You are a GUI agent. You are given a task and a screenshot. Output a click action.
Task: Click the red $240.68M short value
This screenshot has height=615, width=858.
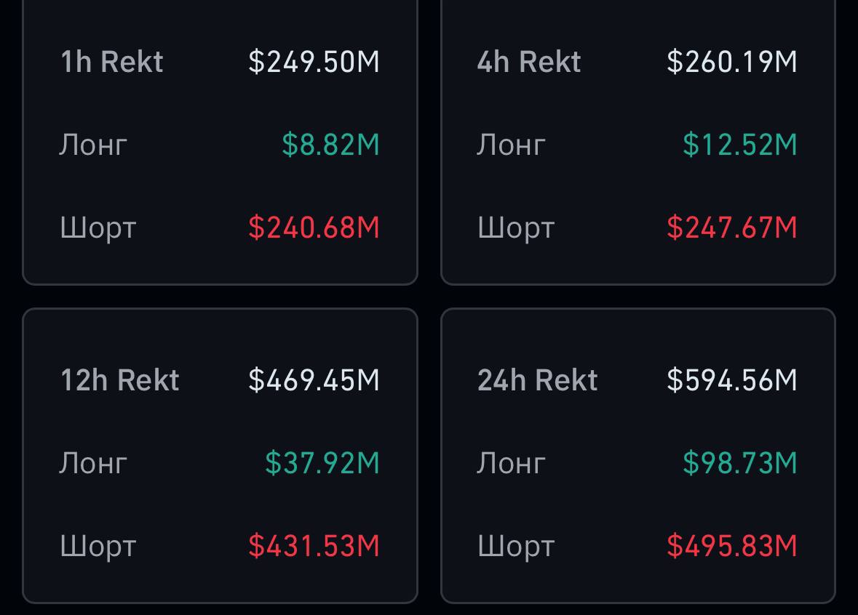(x=314, y=228)
